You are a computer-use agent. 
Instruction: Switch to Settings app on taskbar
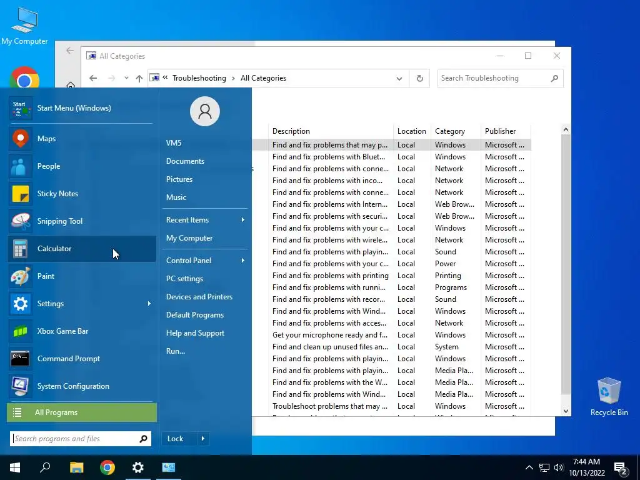pos(138,467)
